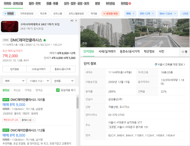
Task: Toggle the 아파트분양권 filter chip
Action: (27, 14)
